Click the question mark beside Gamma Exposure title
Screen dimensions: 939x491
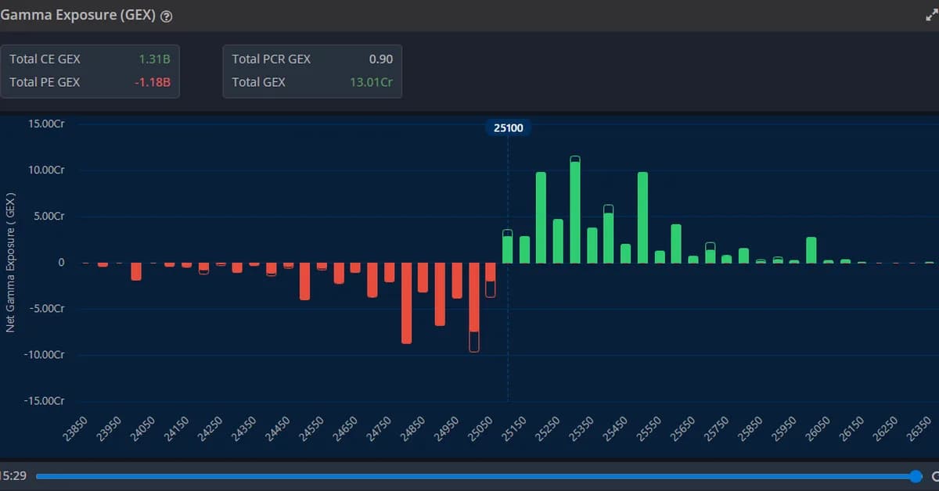pyautogui.click(x=166, y=15)
